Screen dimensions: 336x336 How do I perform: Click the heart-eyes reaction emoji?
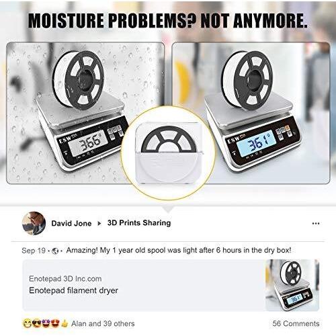55,324
